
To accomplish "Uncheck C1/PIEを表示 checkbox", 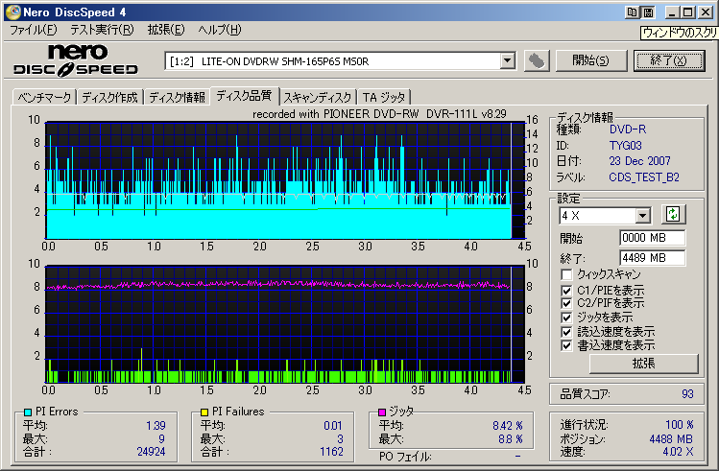I will pos(566,291).
